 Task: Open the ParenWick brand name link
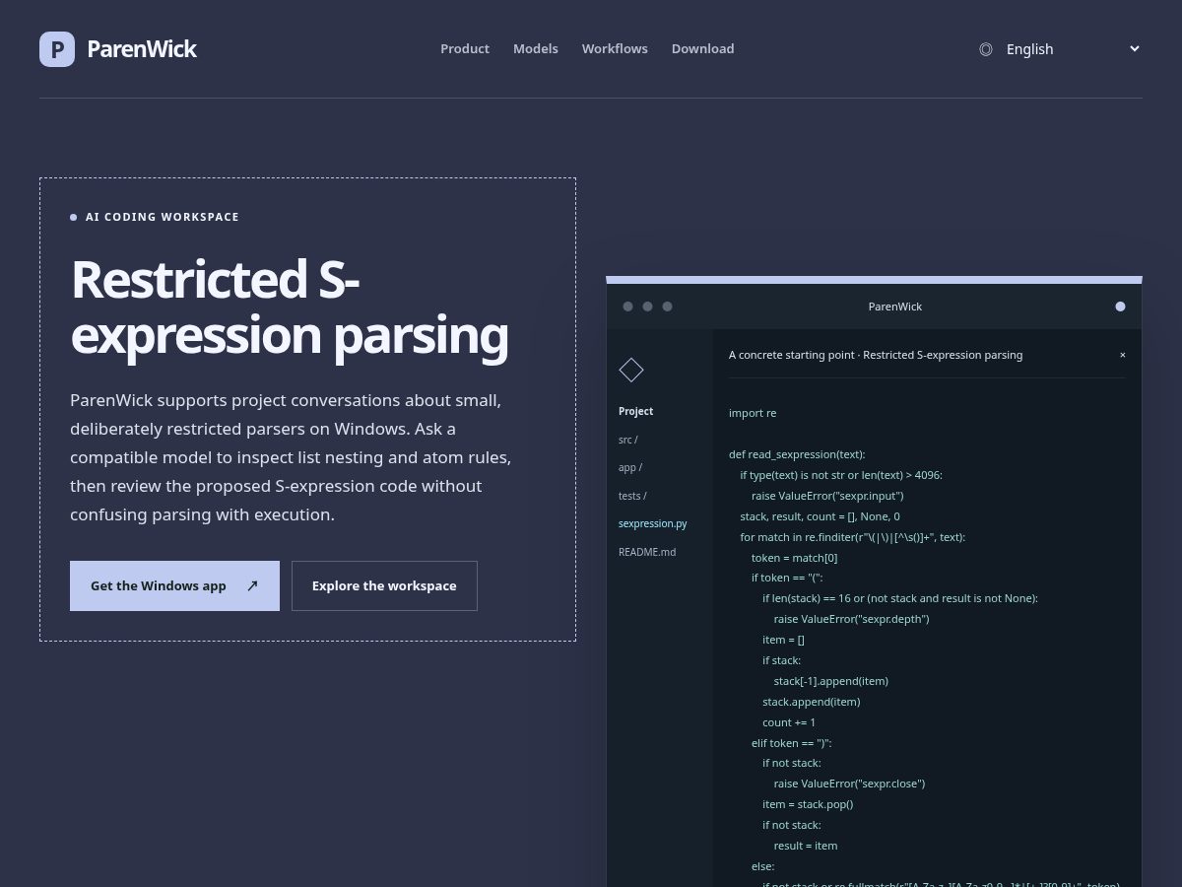point(142,49)
